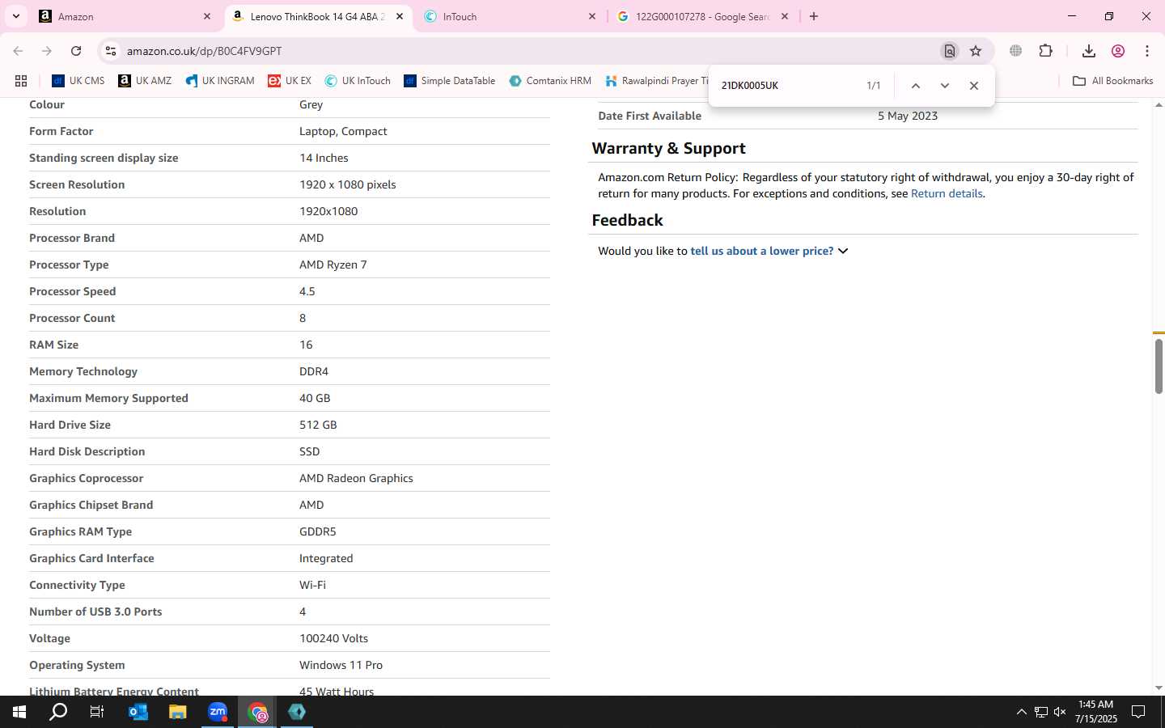
Task: Open the Extensions puzzle icon
Action: click(x=1045, y=51)
